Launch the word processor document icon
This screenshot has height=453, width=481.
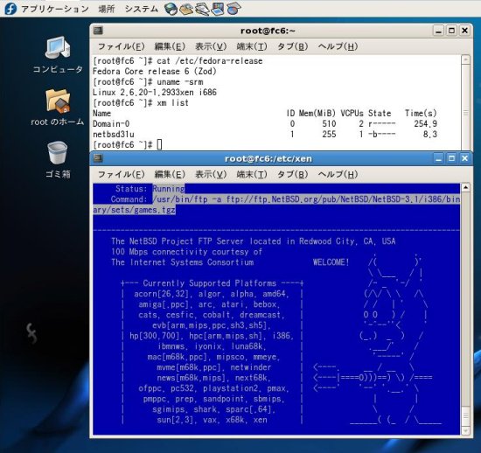pos(202,9)
